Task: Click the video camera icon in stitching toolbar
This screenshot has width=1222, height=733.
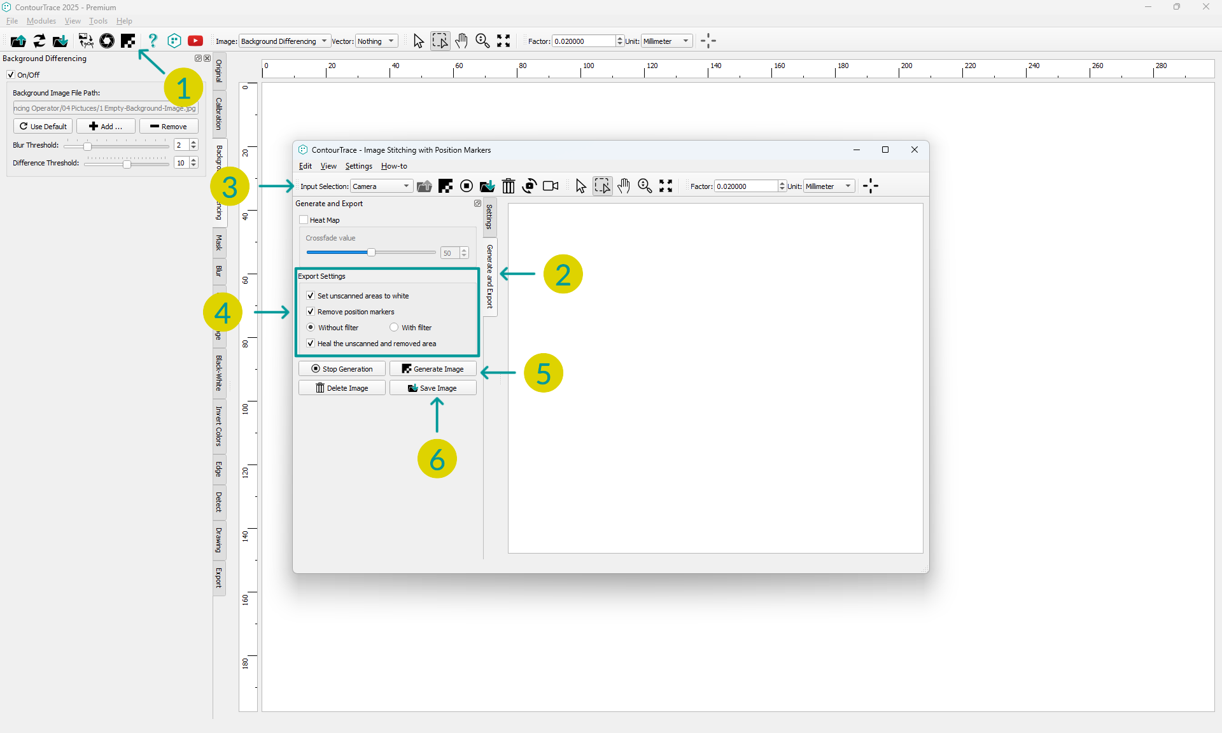Action: point(551,186)
